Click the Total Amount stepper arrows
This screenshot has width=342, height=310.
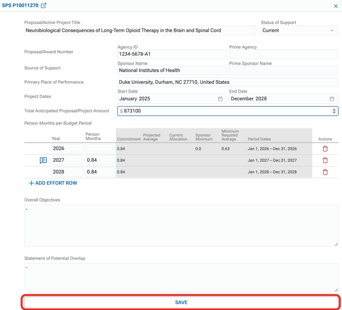click(x=334, y=111)
